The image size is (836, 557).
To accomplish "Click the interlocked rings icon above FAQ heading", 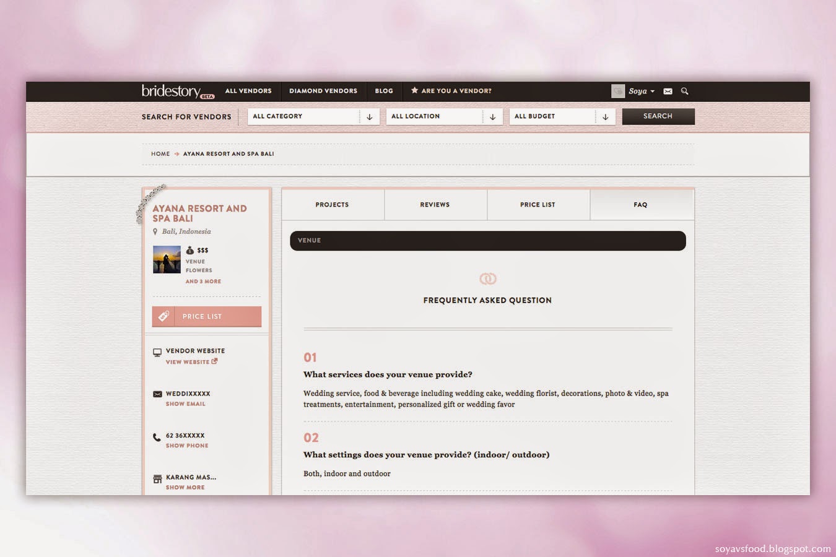I will pyautogui.click(x=488, y=279).
